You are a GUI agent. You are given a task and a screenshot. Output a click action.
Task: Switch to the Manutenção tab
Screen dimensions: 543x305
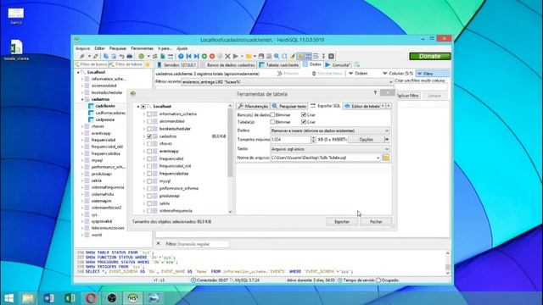tap(253, 106)
